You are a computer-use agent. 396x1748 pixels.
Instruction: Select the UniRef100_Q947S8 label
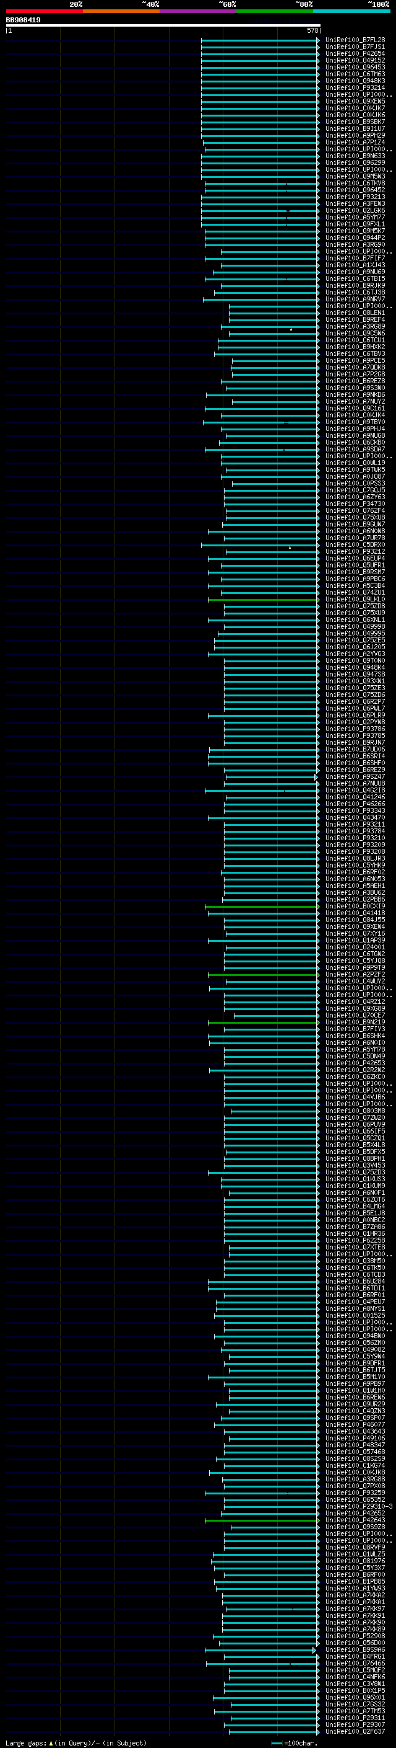(x=355, y=675)
